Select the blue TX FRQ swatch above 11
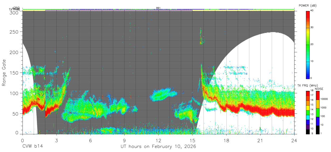331x152 pixels. pos(308,122)
